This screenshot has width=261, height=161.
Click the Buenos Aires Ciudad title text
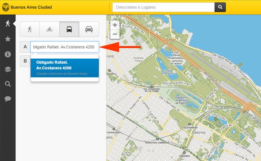coord(31,7)
